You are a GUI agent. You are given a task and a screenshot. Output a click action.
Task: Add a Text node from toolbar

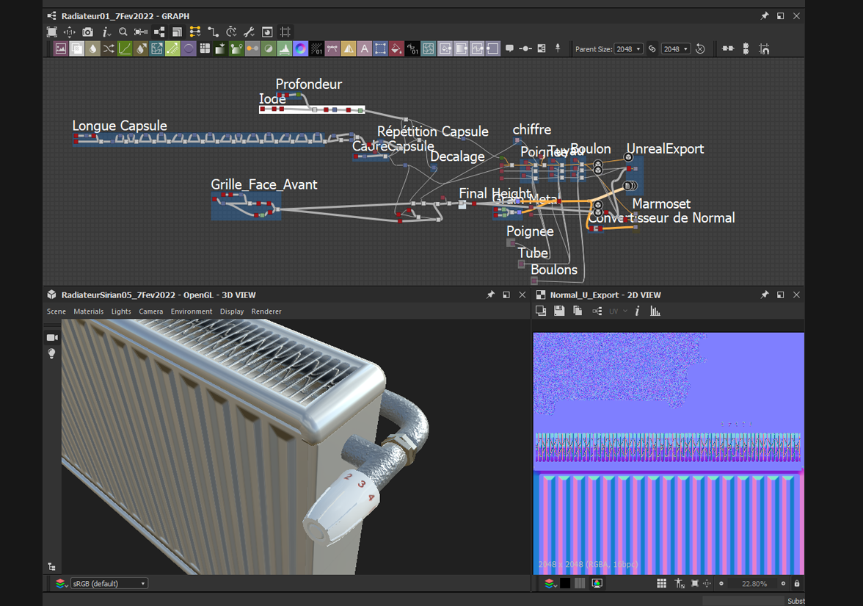point(364,49)
